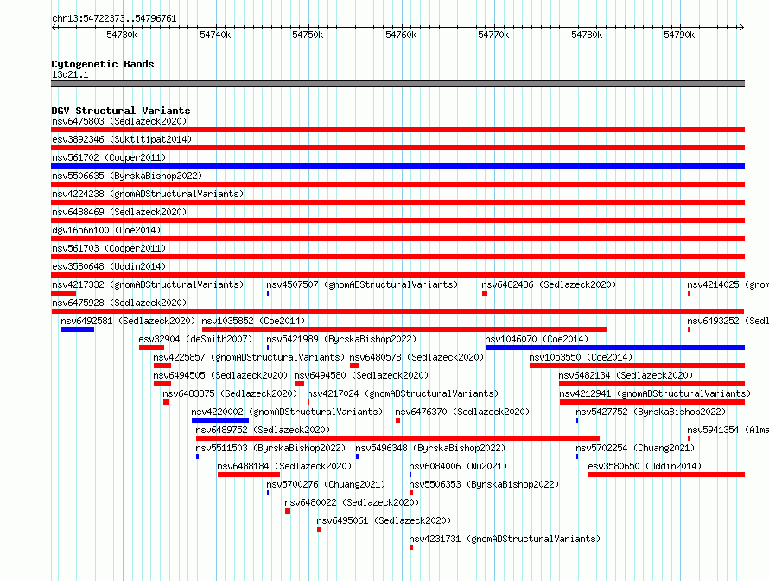769x581 pixels.
Task: Open nsv6480578 (Sedlazeck2020) label
Action: pyautogui.click(x=416, y=357)
